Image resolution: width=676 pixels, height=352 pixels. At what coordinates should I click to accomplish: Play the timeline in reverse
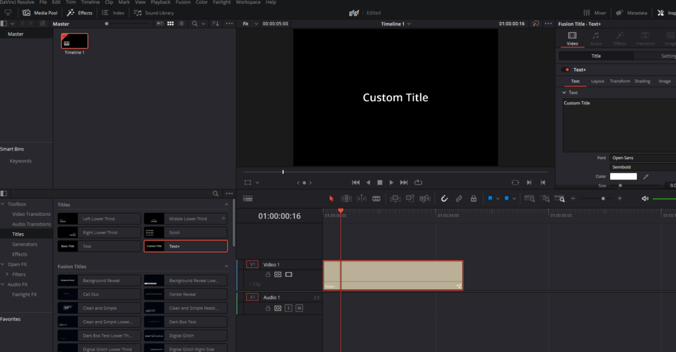point(368,182)
